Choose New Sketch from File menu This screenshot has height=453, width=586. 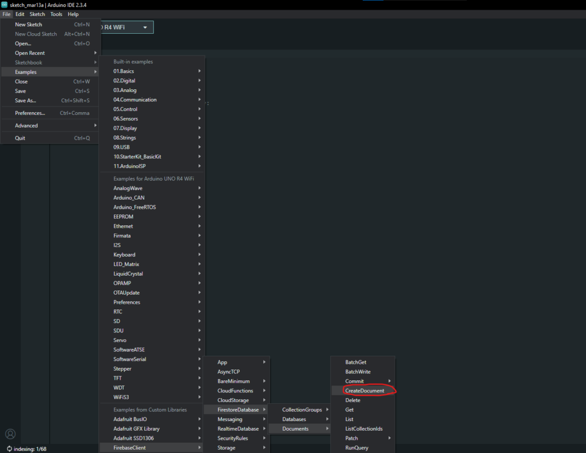[50, 25]
